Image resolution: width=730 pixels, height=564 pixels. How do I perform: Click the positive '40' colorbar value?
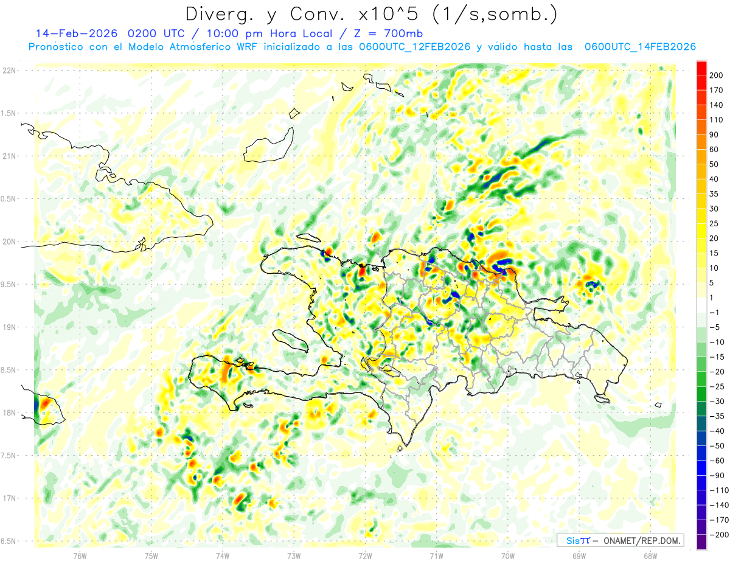coord(715,179)
